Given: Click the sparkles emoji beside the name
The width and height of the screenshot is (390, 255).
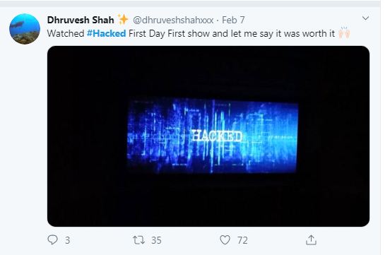Looking at the screenshot, I should coord(123,19).
